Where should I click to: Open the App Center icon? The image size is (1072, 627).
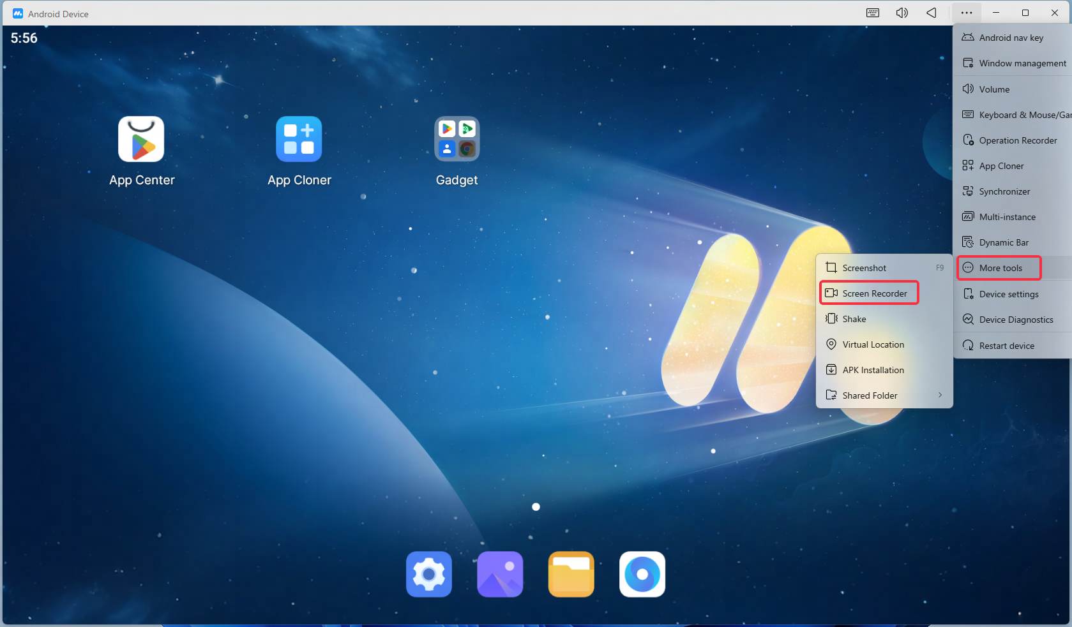click(141, 139)
